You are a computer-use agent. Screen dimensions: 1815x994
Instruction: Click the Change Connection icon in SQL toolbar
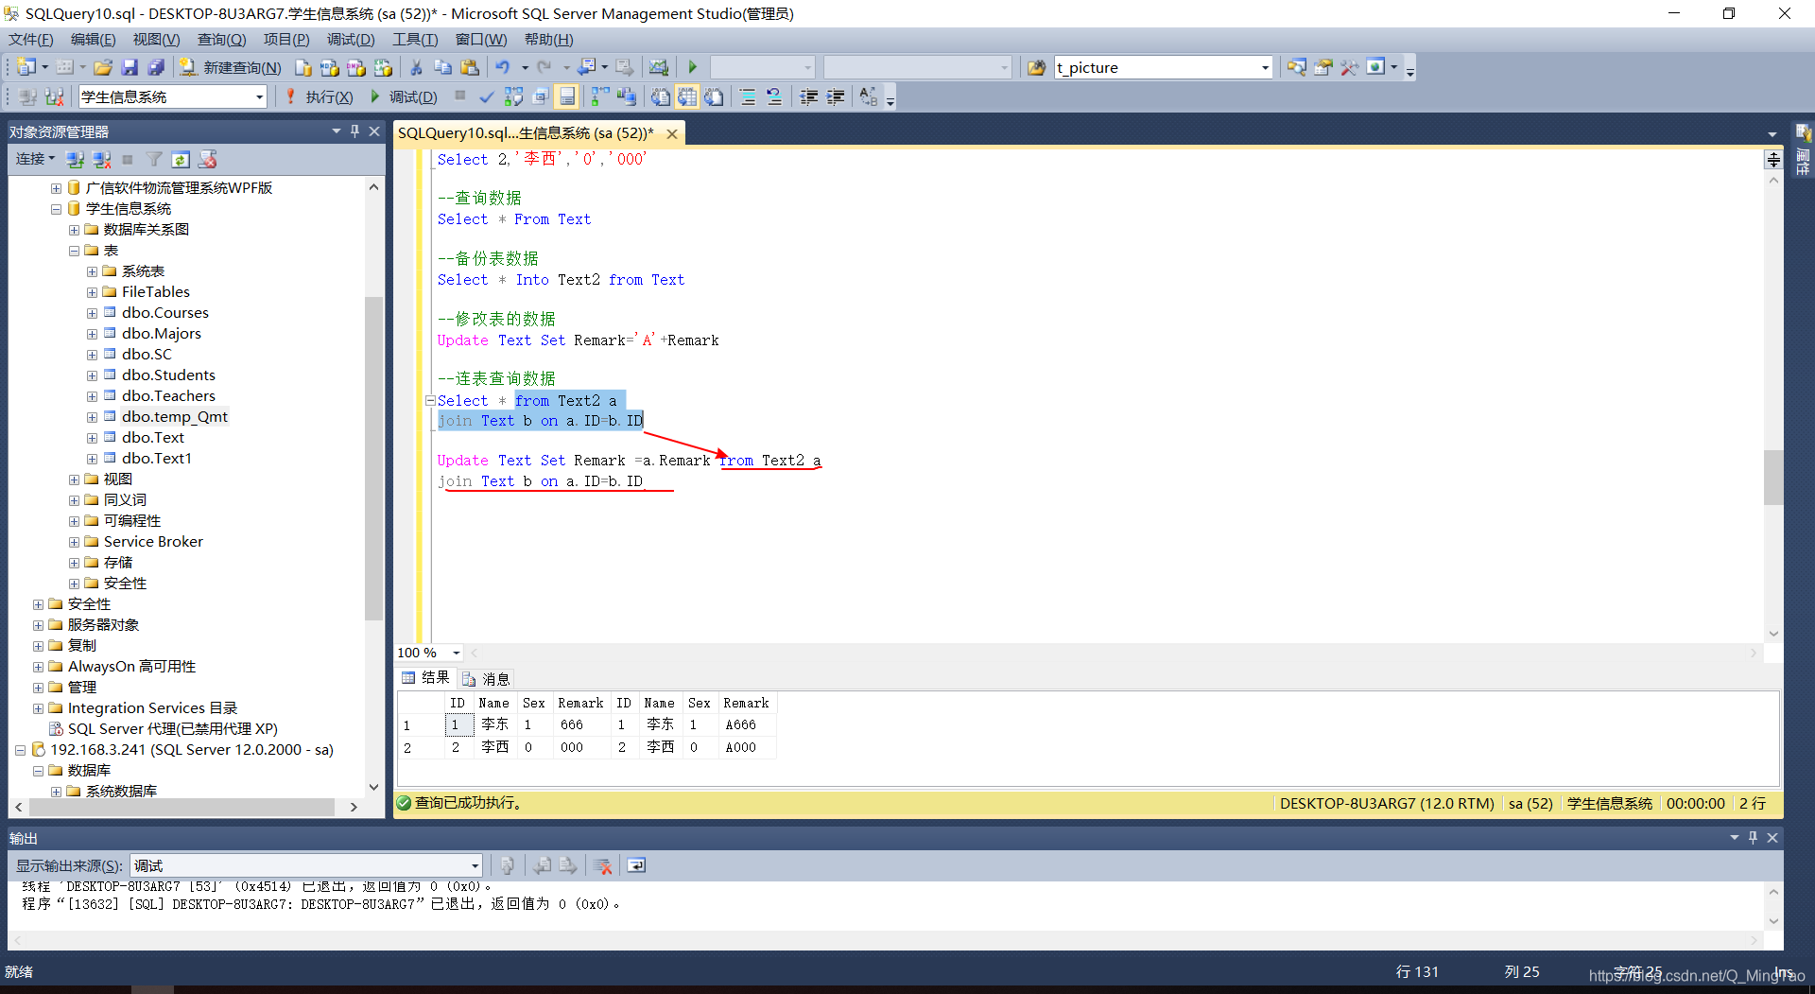[55, 96]
